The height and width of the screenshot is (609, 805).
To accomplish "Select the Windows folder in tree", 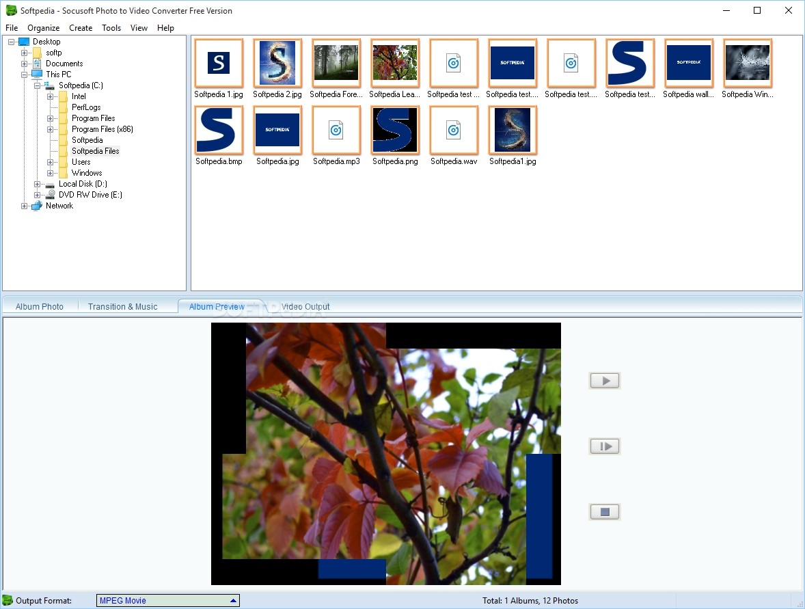I will click(x=87, y=173).
